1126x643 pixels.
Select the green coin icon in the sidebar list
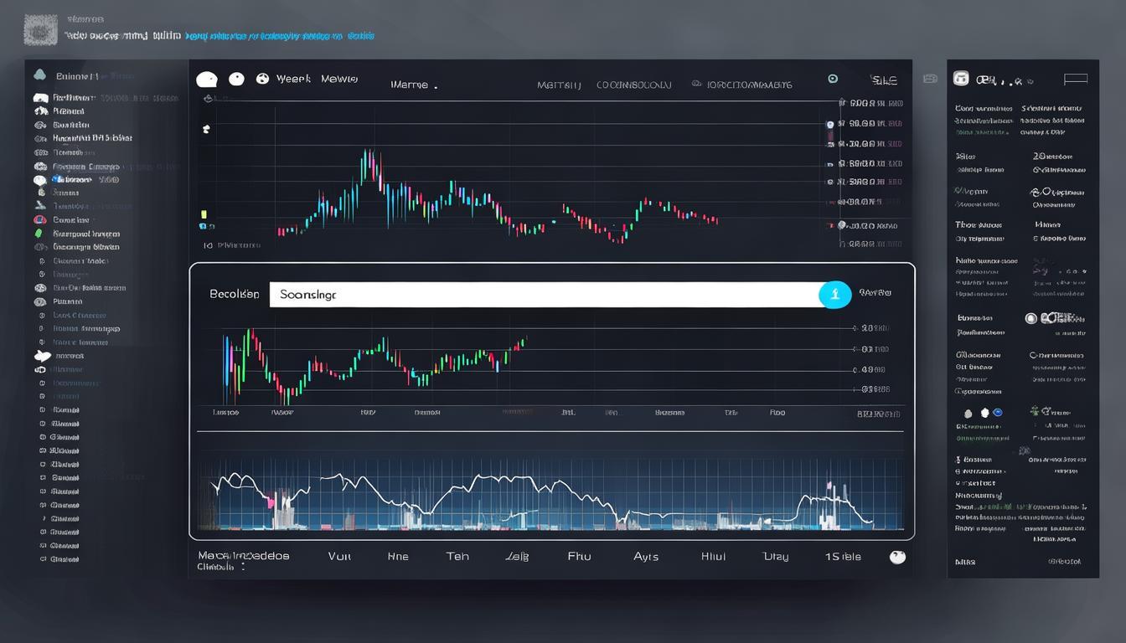(x=39, y=233)
